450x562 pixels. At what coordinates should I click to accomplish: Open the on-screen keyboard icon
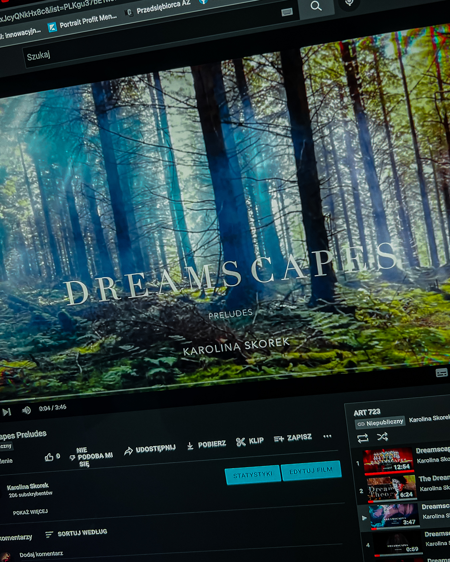287,12
